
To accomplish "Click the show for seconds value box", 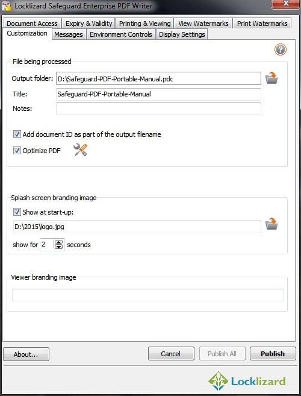I will click(x=47, y=245).
